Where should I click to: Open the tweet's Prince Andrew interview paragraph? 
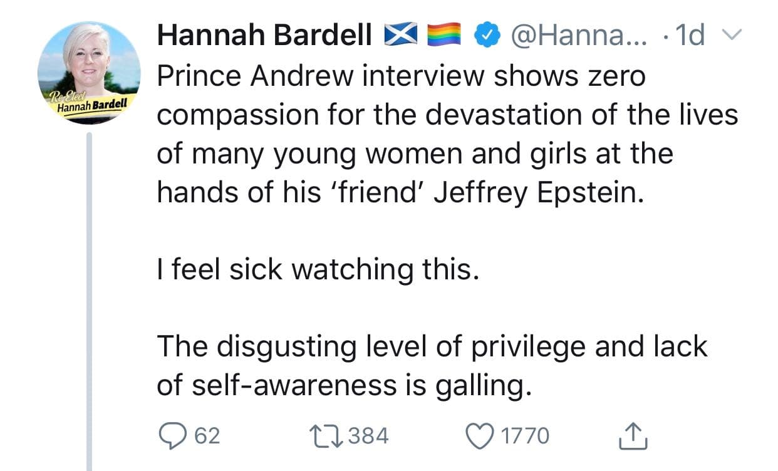click(x=438, y=135)
